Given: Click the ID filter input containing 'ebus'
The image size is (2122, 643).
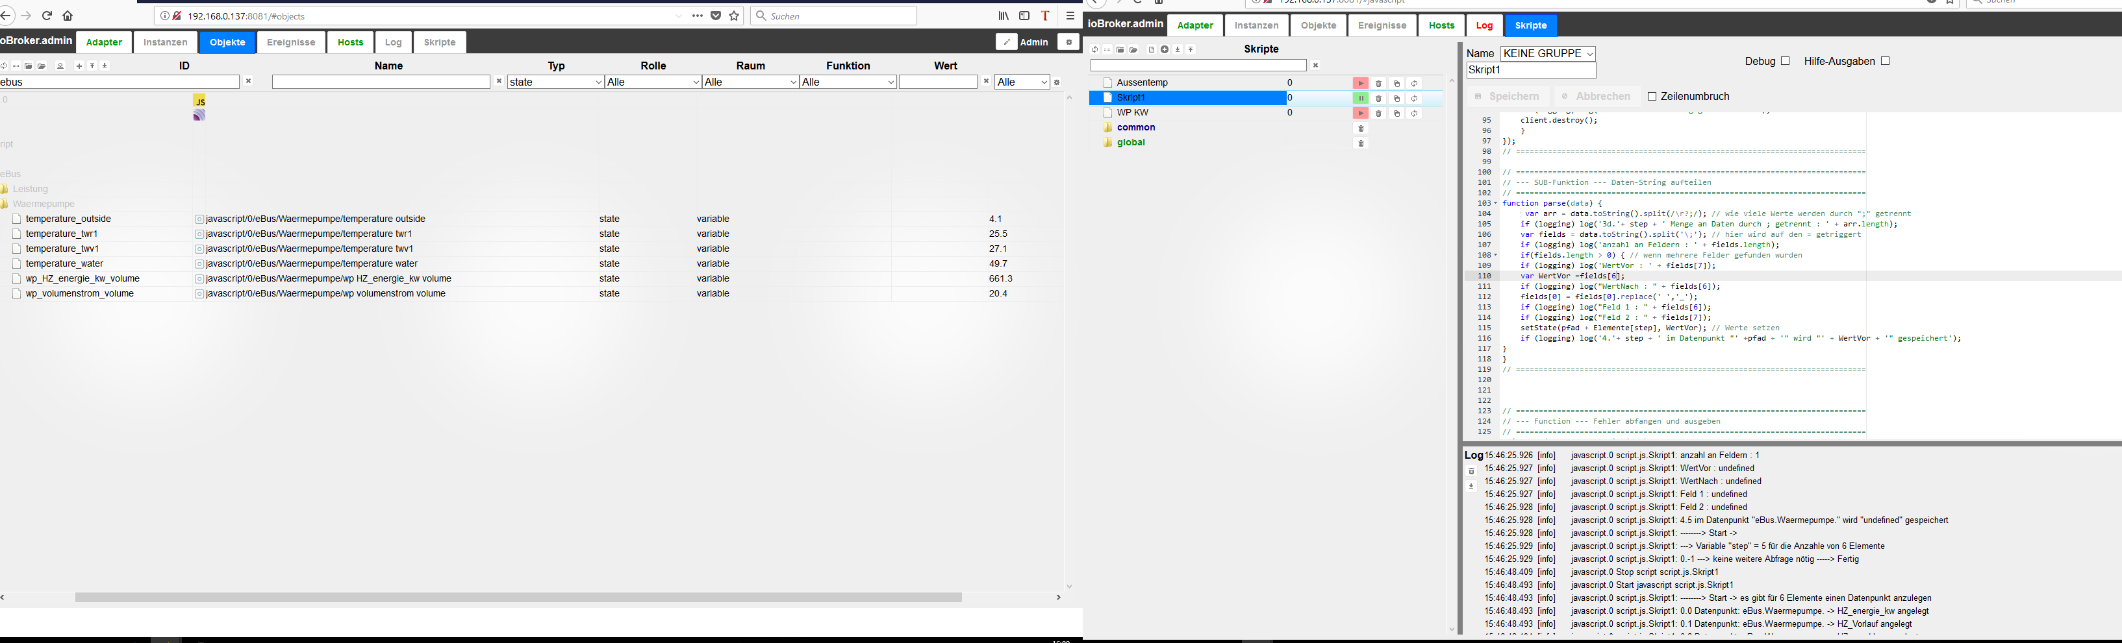Looking at the screenshot, I should [120, 82].
